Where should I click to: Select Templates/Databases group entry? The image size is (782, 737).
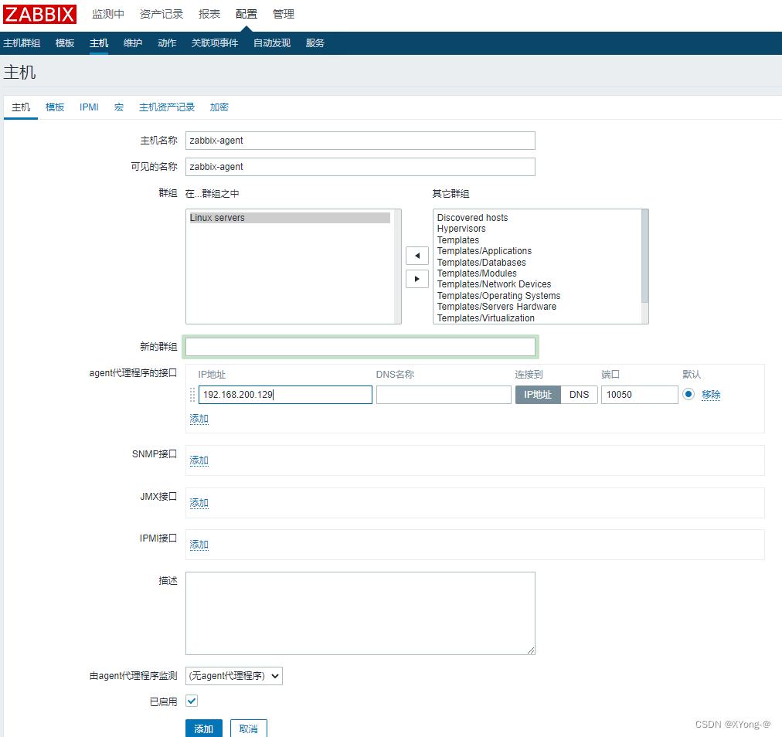[x=481, y=263]
